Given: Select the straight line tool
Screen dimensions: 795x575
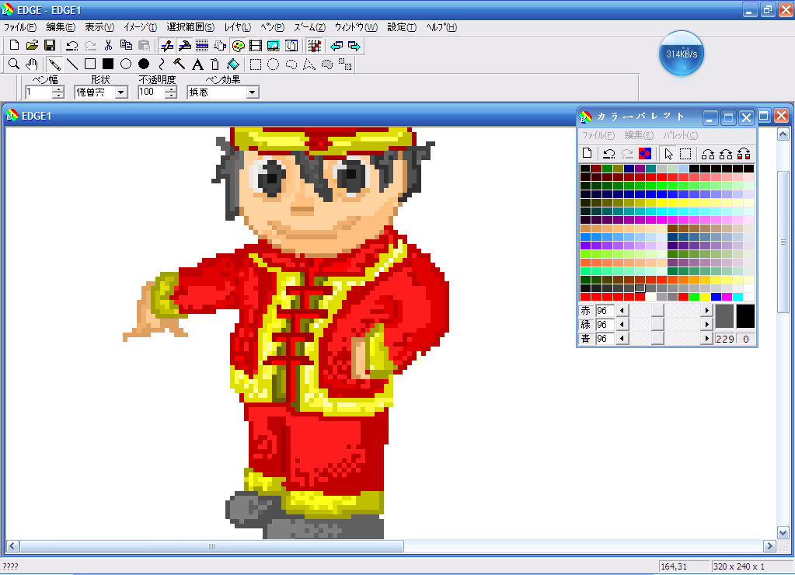Looking at the screenshot, I should 72,64.
